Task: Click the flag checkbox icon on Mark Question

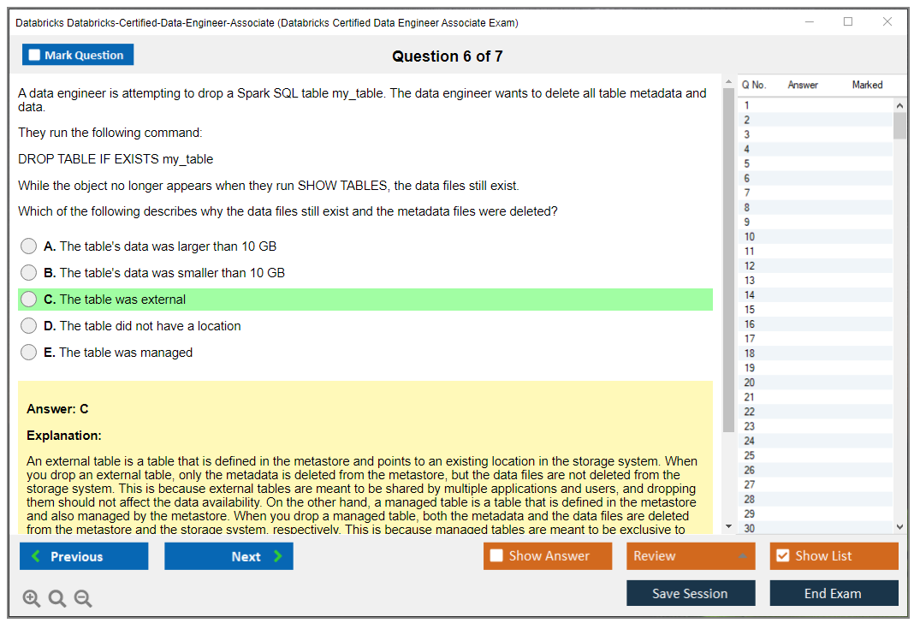Action: 34,54
